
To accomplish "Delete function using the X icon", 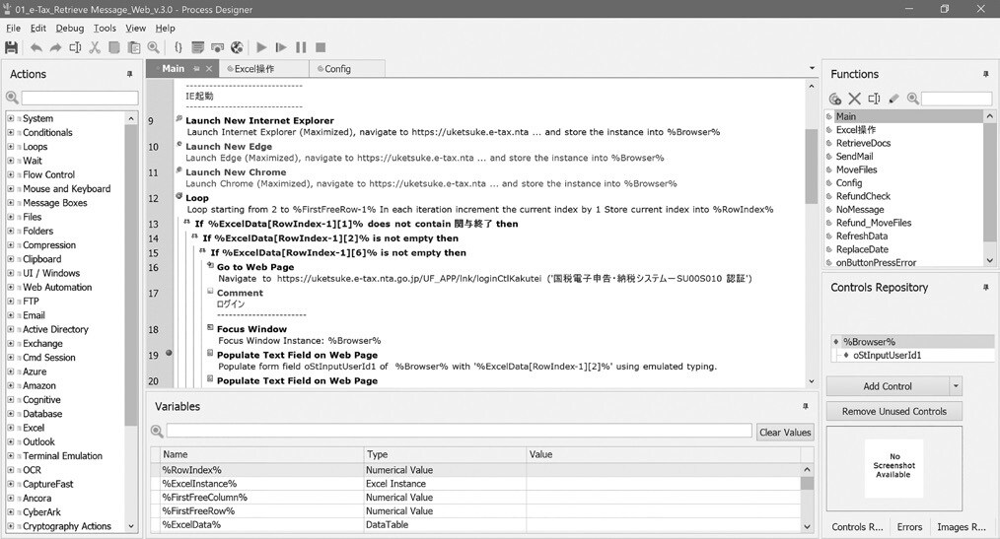I will 854,99.
